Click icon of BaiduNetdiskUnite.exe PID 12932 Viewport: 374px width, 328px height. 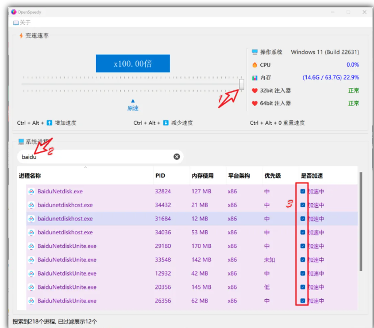click(x=31, y=273)
